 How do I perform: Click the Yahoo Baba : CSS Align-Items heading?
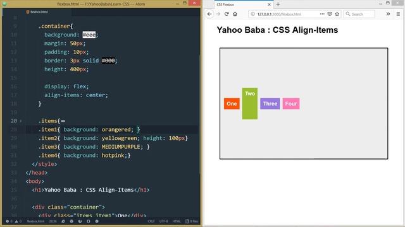pyautogui.click(x=277, y=30)
